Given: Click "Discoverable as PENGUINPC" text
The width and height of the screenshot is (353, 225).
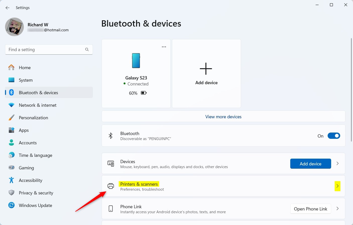Looking at the screenshot, I should pyautogui.click(x=146, y=139).
